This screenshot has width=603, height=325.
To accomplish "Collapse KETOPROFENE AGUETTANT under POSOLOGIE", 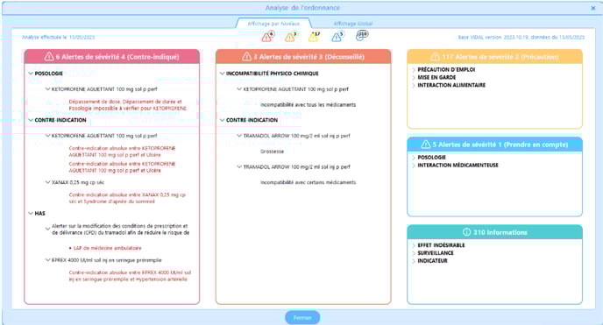I will click(x=47, y=89).
